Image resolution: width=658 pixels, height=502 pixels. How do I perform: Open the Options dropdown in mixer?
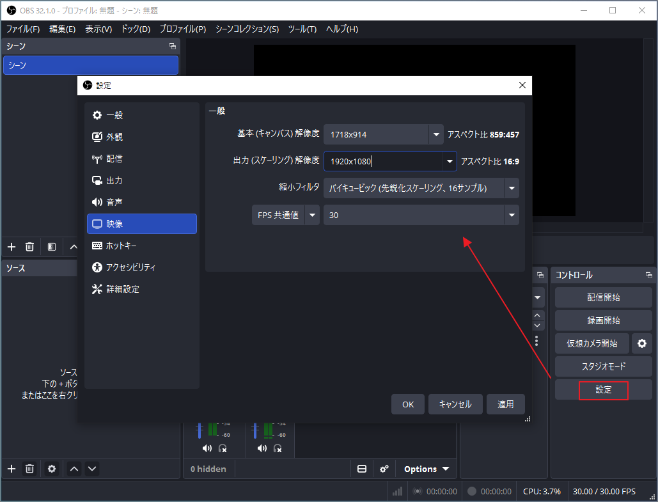[425, 469]
